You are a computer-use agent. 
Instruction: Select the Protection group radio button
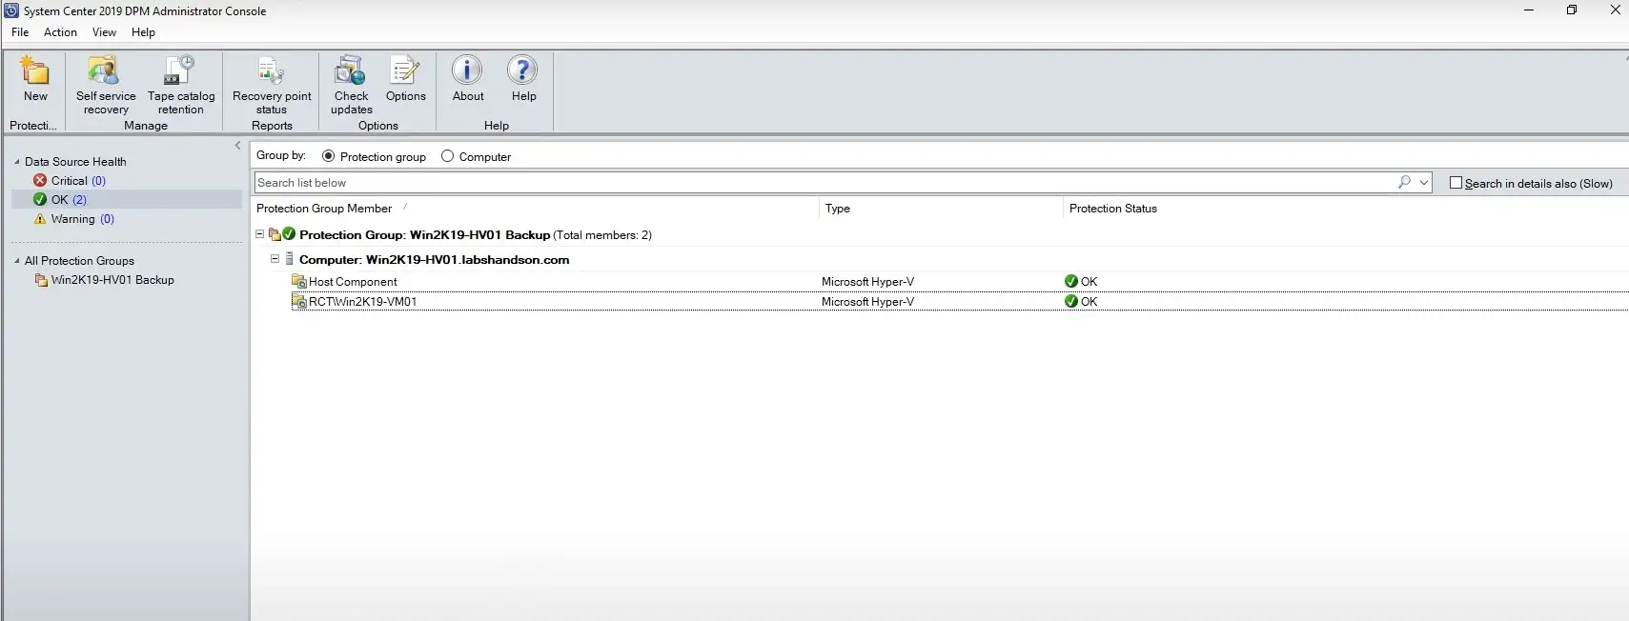click(328, 156)
